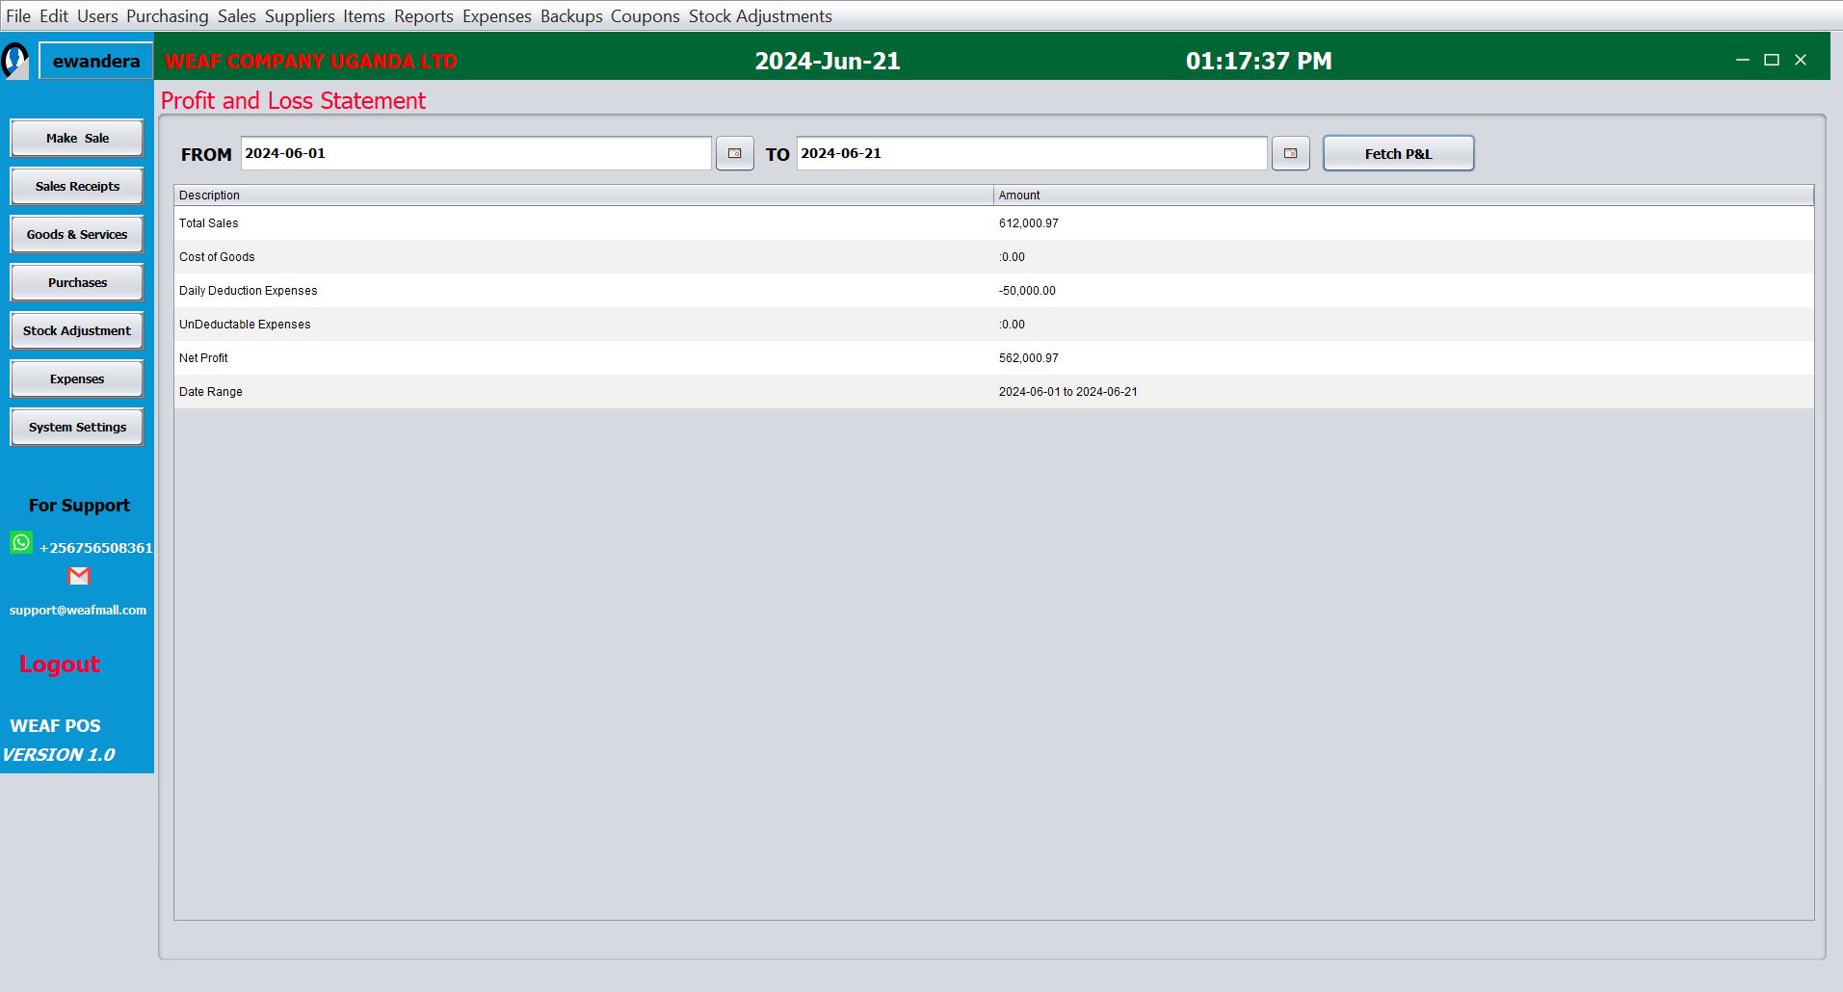Click the WEAF COMPANY UGANDA LTD title
Screen dimensions: 1843x992
(310, 61)
